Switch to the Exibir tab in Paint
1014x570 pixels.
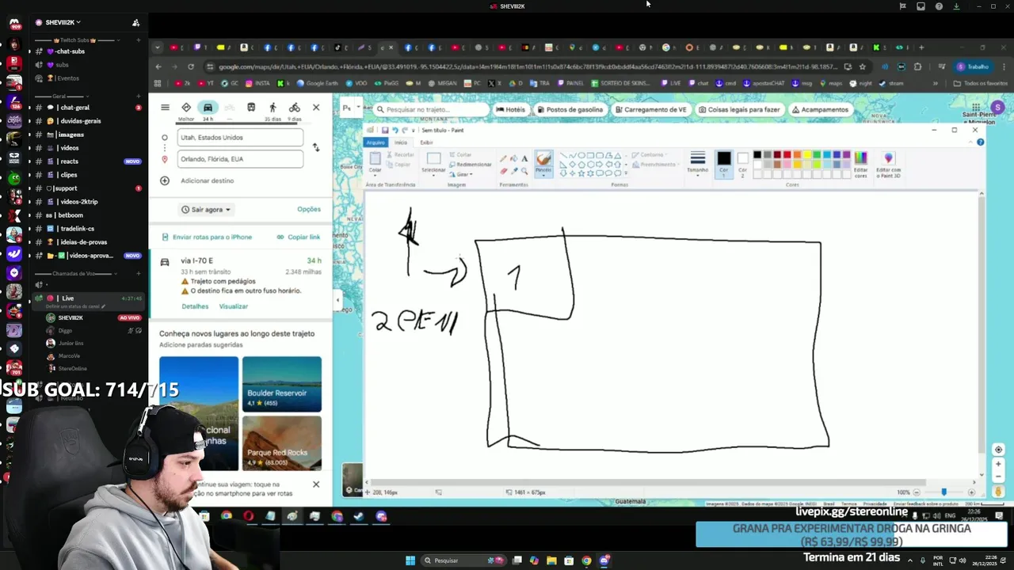tap(426, 142)
